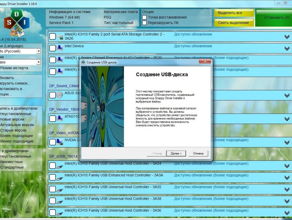Filter by Менее подходящие in sidebar
Viewport: 292px width, 220px height.
coord(17,141)
